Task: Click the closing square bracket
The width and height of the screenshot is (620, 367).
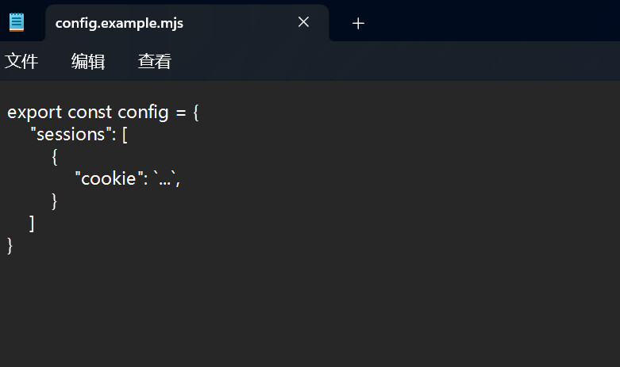Action: pos(32,223)
